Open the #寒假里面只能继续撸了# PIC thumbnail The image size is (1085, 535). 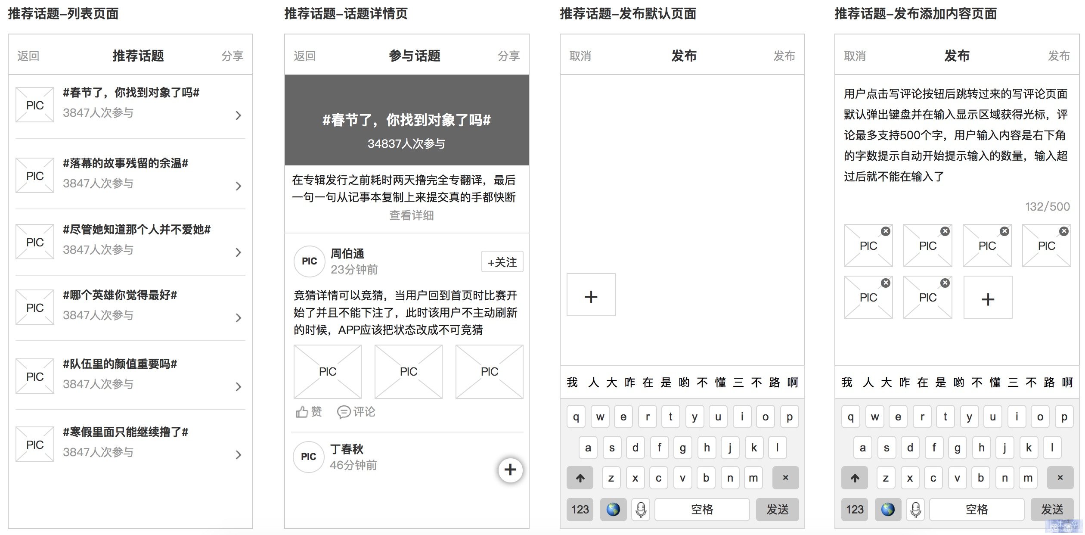pos(35,444)
